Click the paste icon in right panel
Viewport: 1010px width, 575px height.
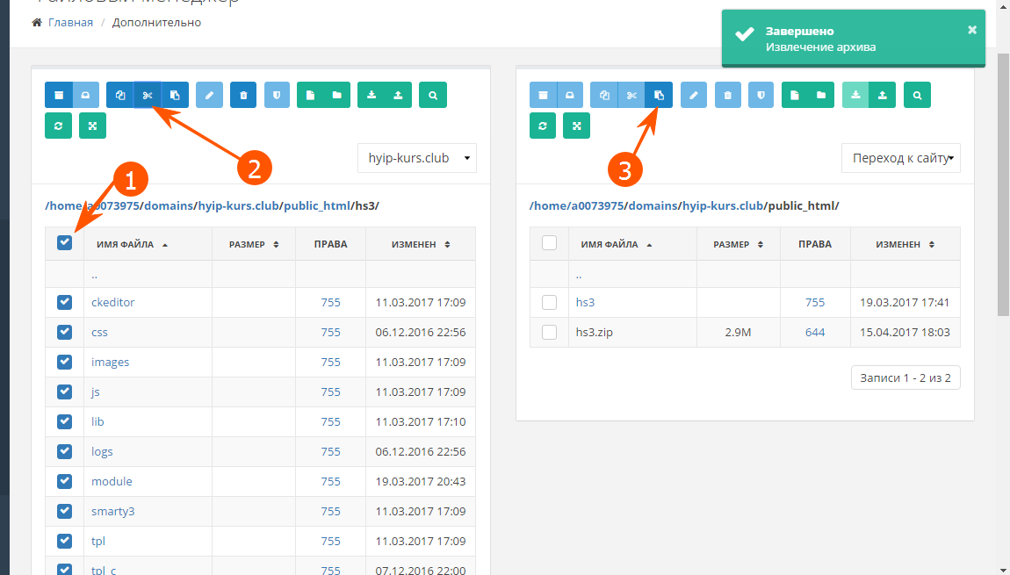tap(659, 95)
